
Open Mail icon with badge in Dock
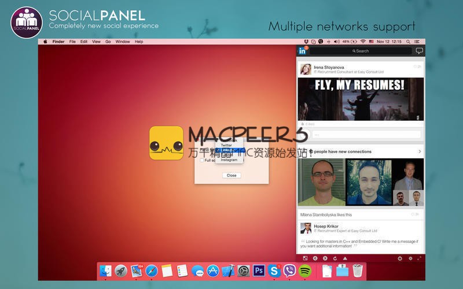pos(136,271)
